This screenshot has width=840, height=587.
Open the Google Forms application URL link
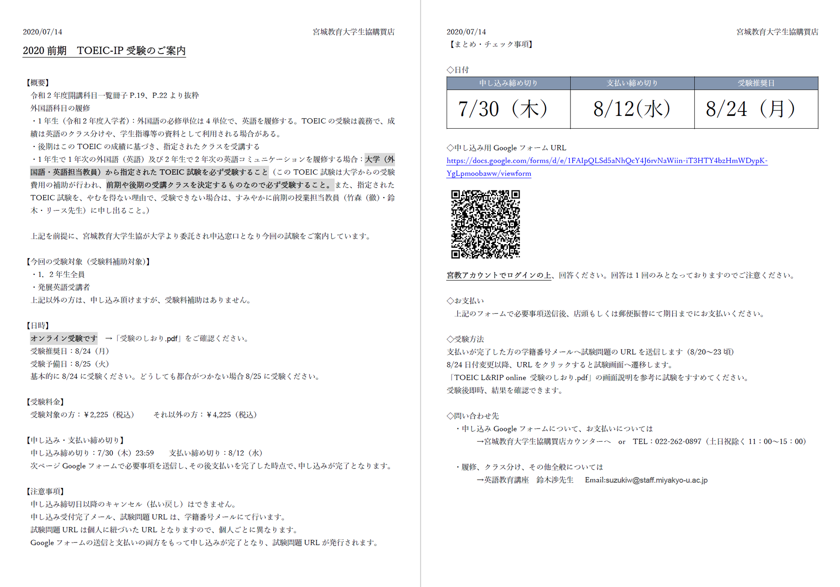pyautogui.click(x=606, y=161)
